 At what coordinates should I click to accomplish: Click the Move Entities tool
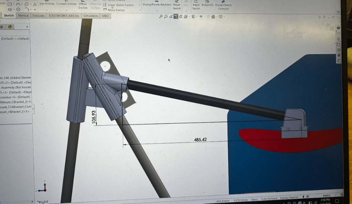coord(116,10)
